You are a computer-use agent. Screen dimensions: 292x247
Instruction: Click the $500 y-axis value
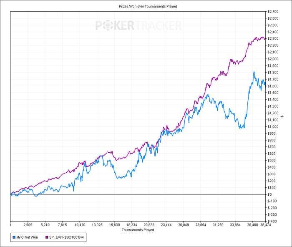tap(272, 160)
